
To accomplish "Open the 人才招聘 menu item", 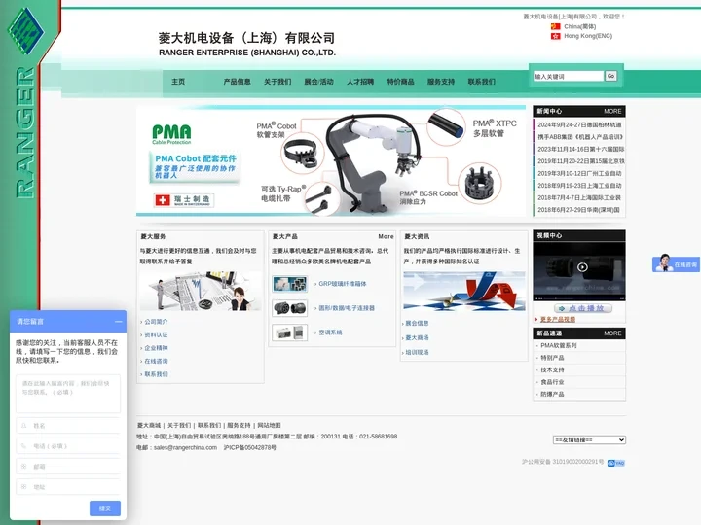I will coord(360,82).
